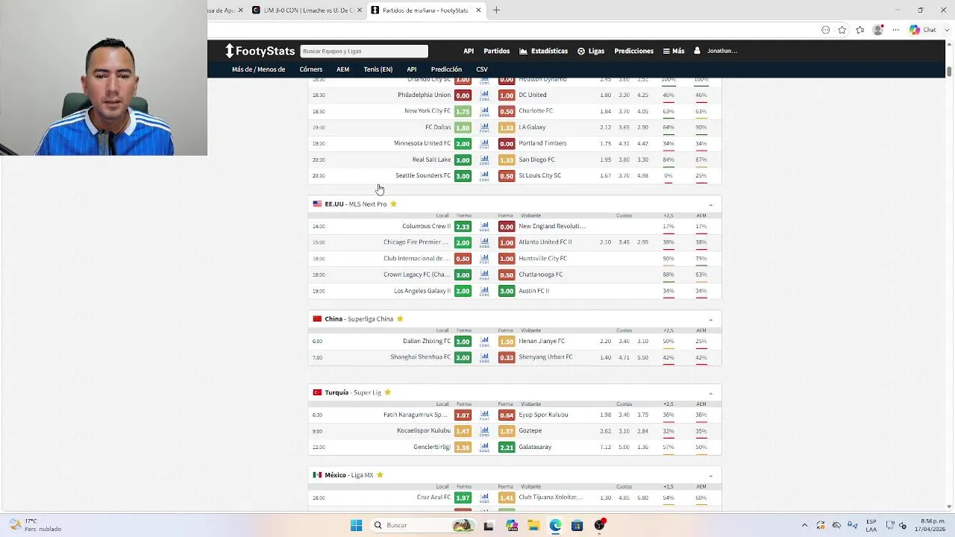Collapse the Turquía Super Lig section
955x537 pixels.
pyautogui.click(x=710, y=393)
